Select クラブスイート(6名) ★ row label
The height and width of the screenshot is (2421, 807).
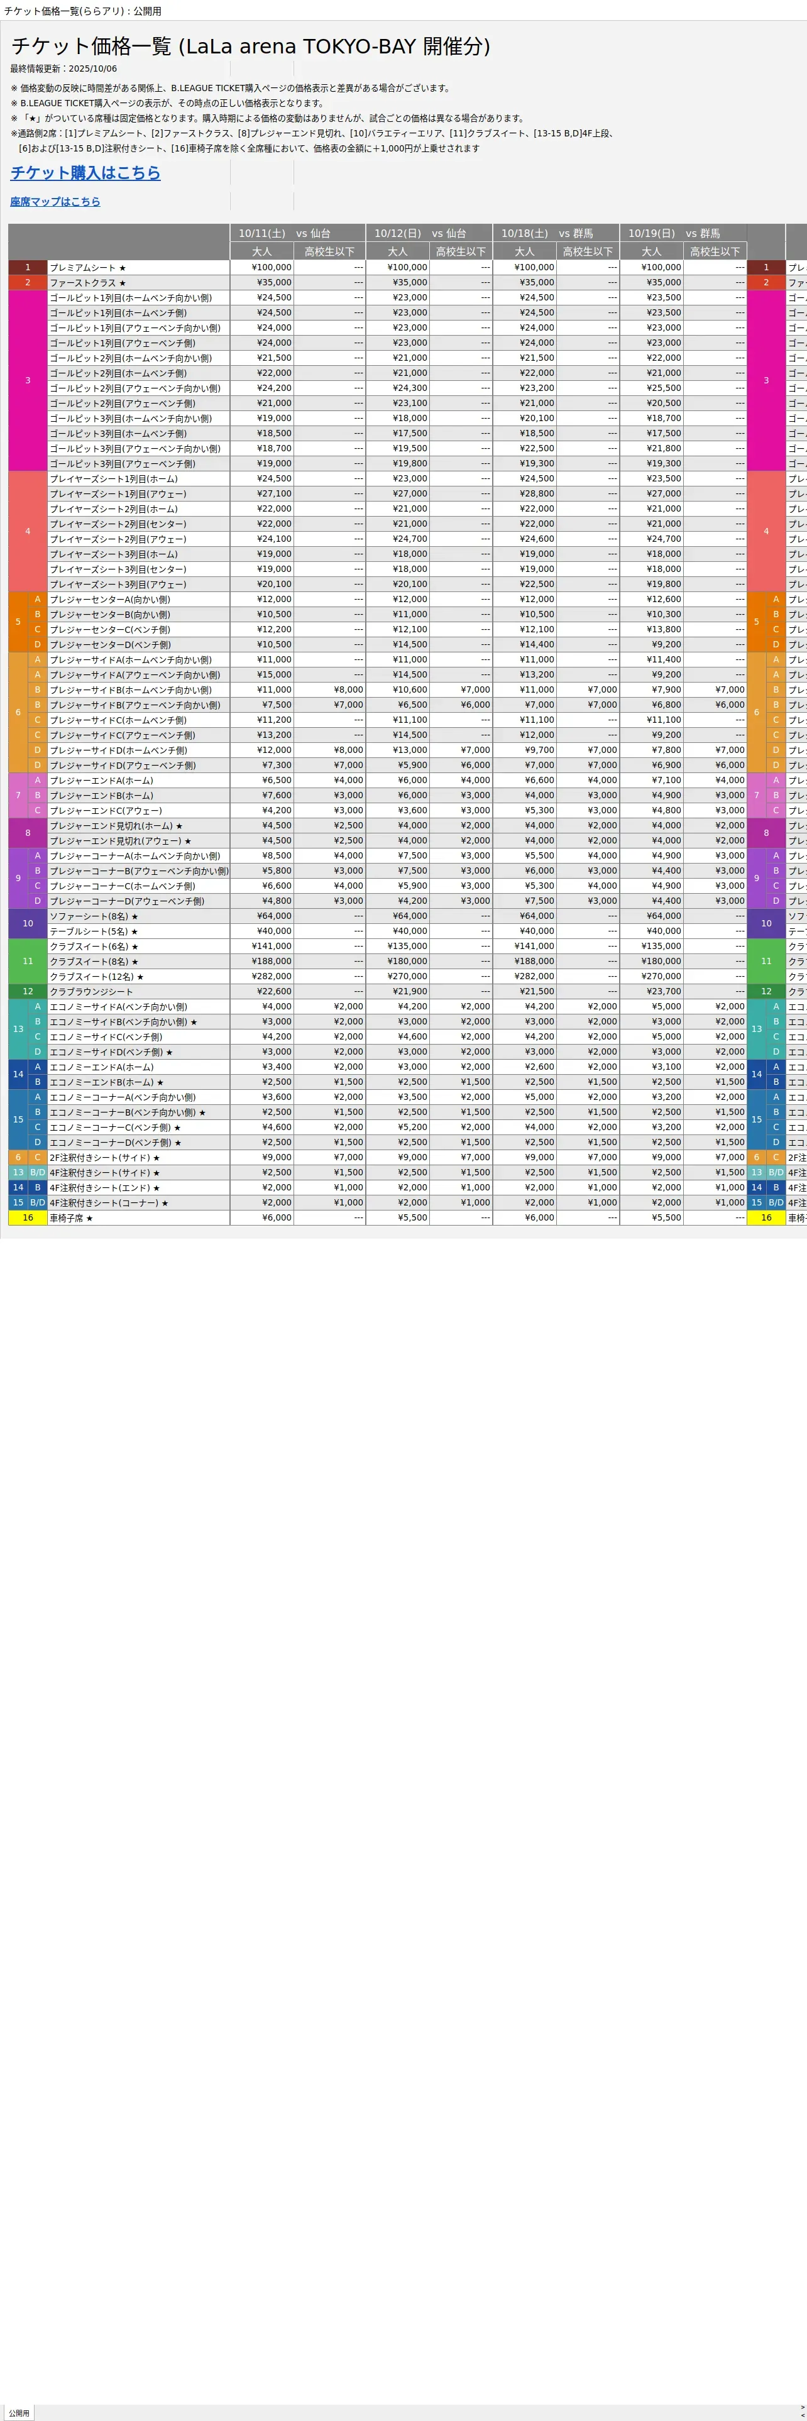(x=138, y=947)
